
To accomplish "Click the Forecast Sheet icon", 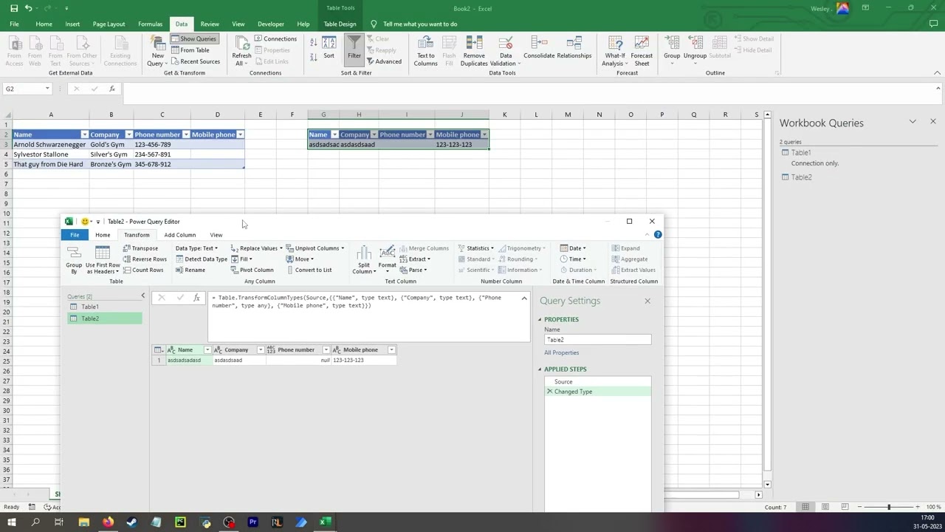I will pos(642,51).
